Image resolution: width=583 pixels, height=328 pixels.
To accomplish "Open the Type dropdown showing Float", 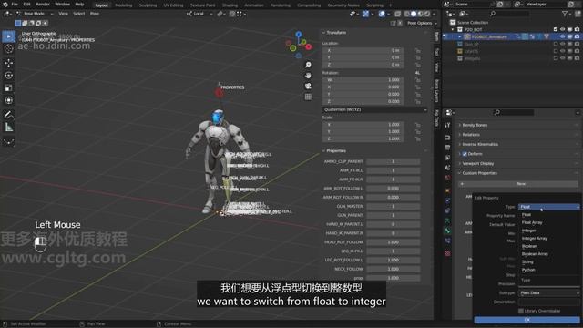I will point(548,207).
